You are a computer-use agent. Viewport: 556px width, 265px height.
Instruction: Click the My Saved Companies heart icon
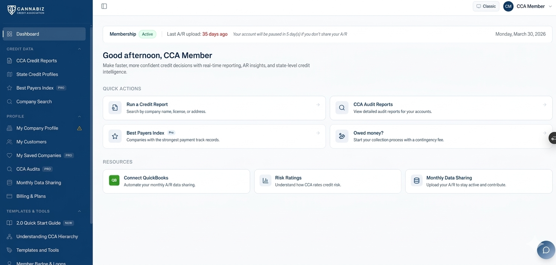9,155
